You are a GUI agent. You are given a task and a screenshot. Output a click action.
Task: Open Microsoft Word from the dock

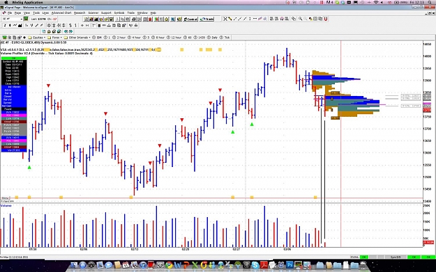pos(178,265)
